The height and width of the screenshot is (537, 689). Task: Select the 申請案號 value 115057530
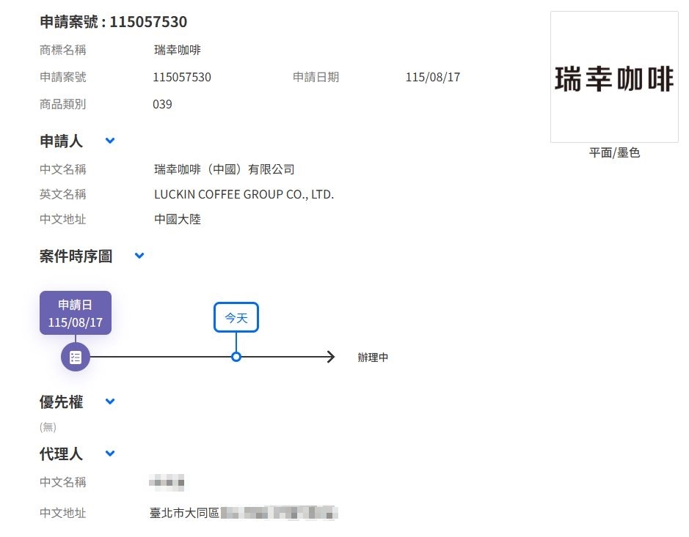[182, 77]
